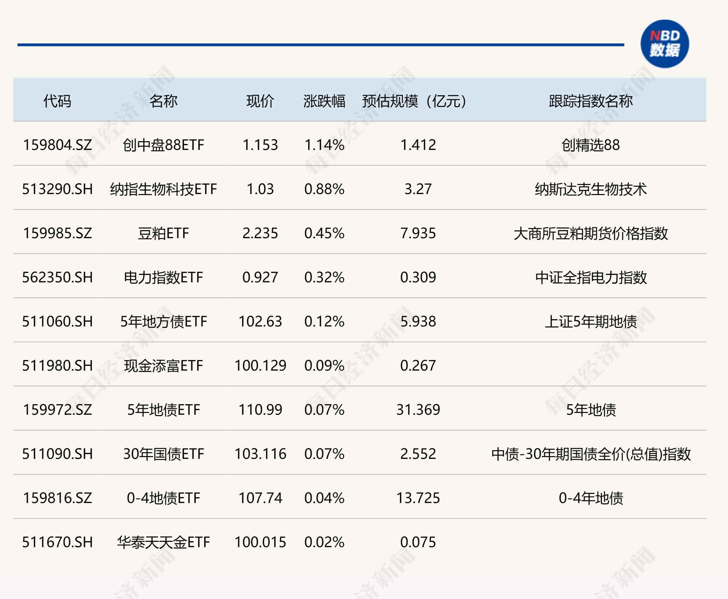Select code 159972.SZ
The width and height of the screenshot is (728, 599).
[x=57, y=410]
